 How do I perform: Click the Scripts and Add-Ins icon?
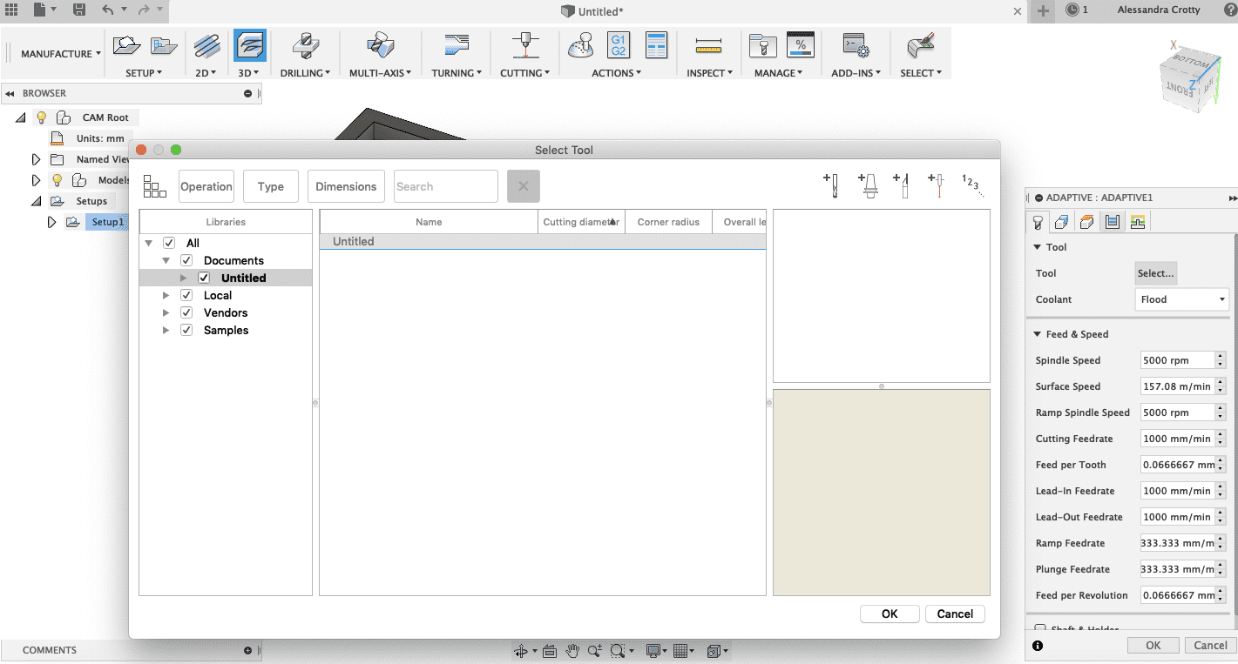click(855, 45)
